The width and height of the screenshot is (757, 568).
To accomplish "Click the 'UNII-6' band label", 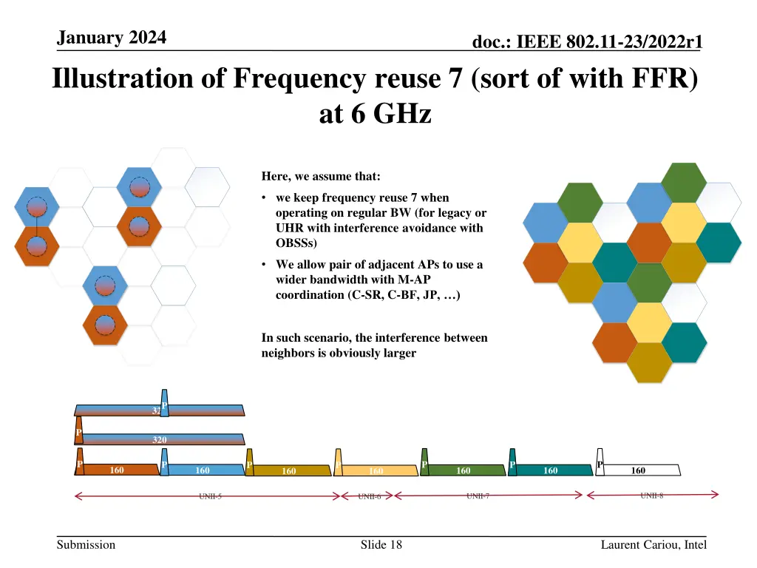I will click(x=370, y=496).
